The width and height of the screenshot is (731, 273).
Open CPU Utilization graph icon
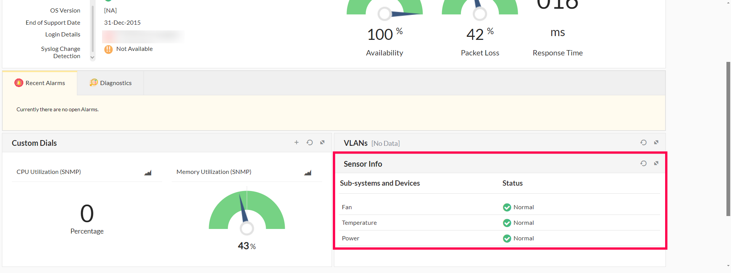click(148, 173)
